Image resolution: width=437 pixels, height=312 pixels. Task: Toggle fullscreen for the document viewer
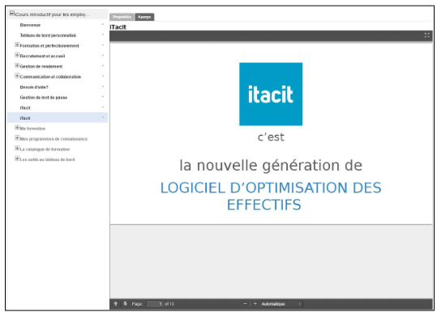[426, 35]
